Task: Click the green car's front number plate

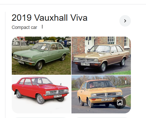Action: pyautogui.click(x=21, y=62)
